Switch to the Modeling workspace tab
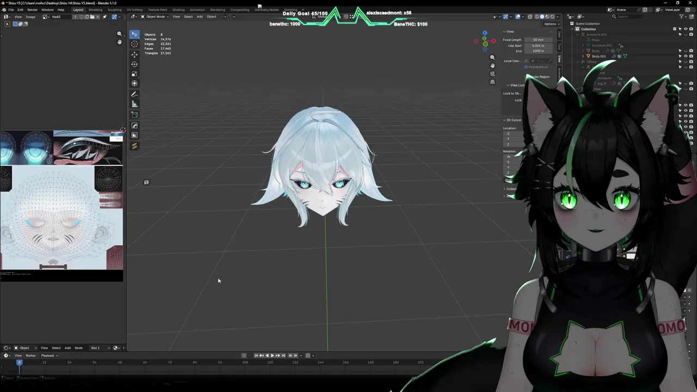 click(x=95, y=10)
